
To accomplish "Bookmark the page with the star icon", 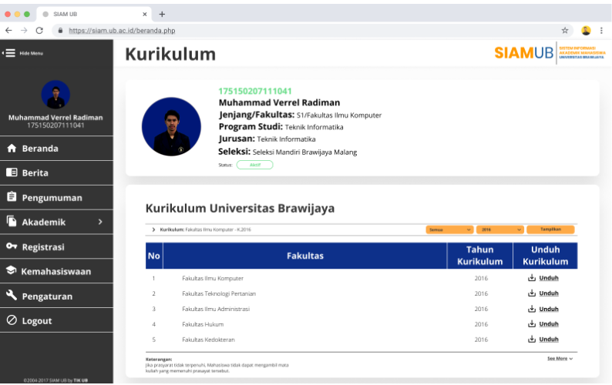I will click(x=565, y=30).
